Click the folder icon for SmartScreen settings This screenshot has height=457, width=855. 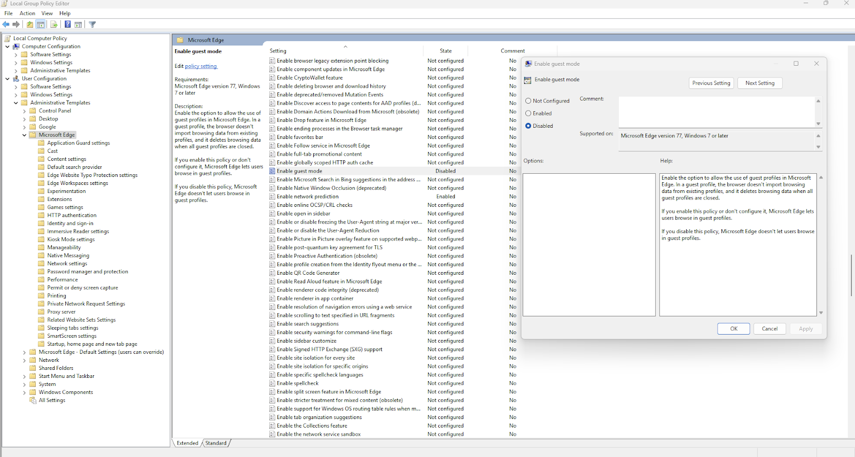pos(42,336)
